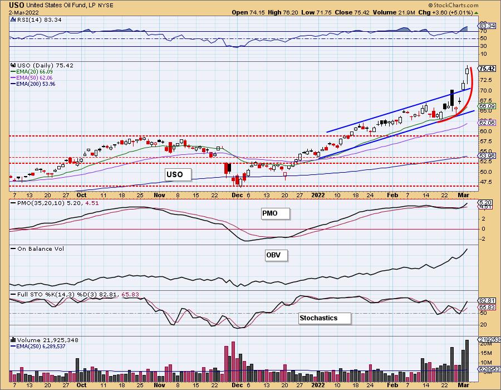Click the Chg +3.60 (+5.01%) text

coord(445,12)
